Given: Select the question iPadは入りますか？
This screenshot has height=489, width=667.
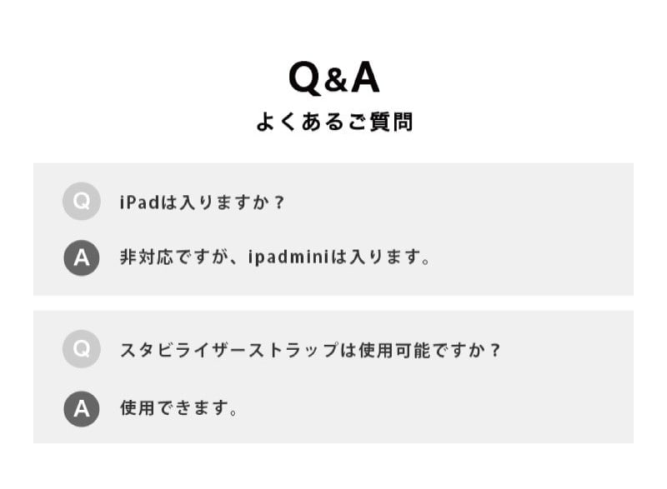Looking at the screenshot, I should (202, 202).
